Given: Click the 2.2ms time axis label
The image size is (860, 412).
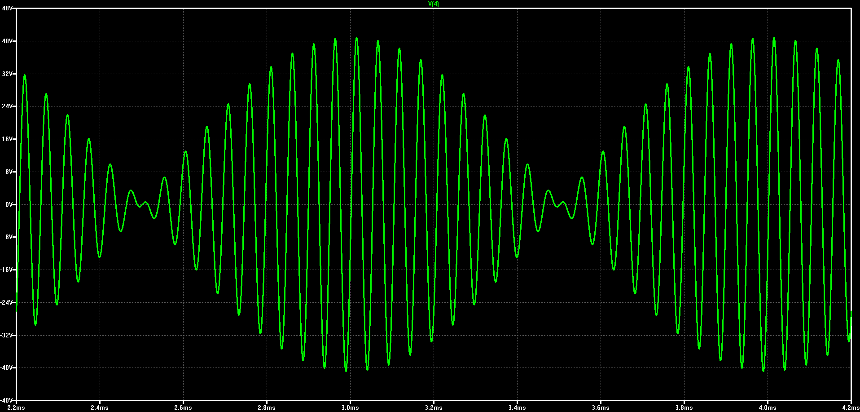Looking at the screenshot, I should pos(16,408).
